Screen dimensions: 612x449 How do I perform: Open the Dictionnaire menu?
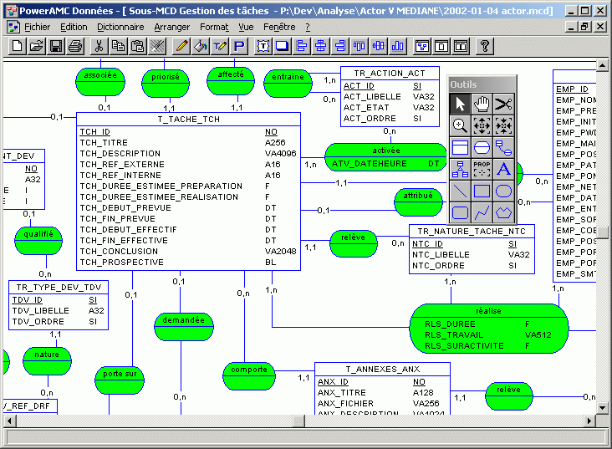[120, 27]
